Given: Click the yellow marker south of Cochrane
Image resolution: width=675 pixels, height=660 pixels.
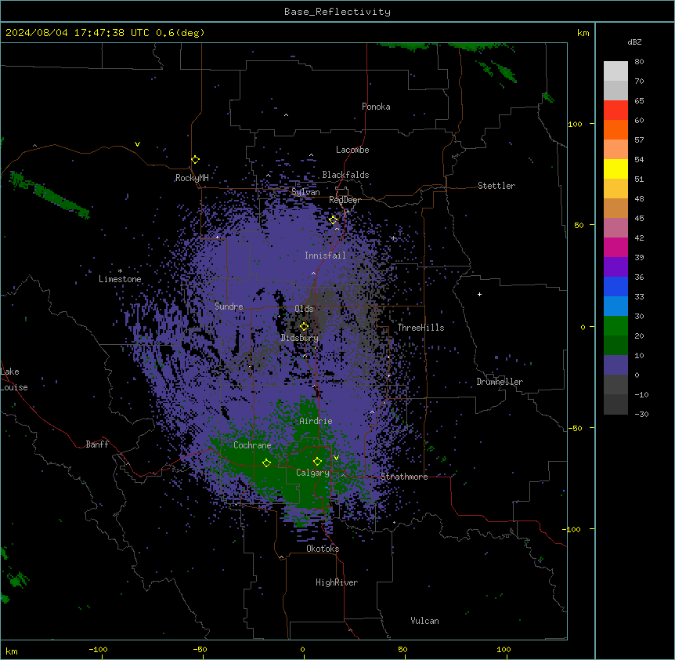Looking at the screenshot, I should click(x=266, y=463).
